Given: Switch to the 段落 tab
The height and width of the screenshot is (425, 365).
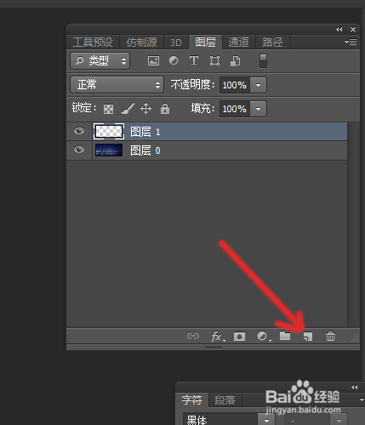Looking at the screenshot, I should [x=225, y=400].
